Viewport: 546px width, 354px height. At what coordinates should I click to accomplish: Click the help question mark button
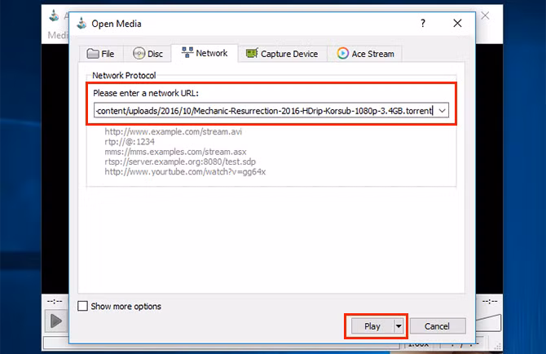pyautogui.click(x=423, y=24)
